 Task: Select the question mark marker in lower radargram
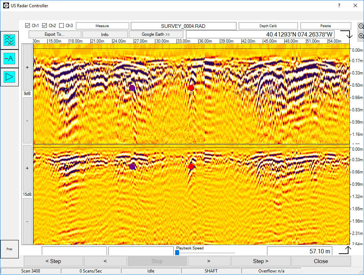tap(66, 167)
